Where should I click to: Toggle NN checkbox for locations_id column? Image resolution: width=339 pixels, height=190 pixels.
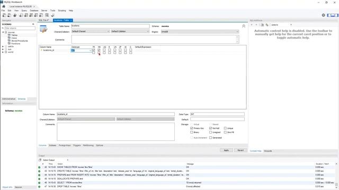point(99,50)
